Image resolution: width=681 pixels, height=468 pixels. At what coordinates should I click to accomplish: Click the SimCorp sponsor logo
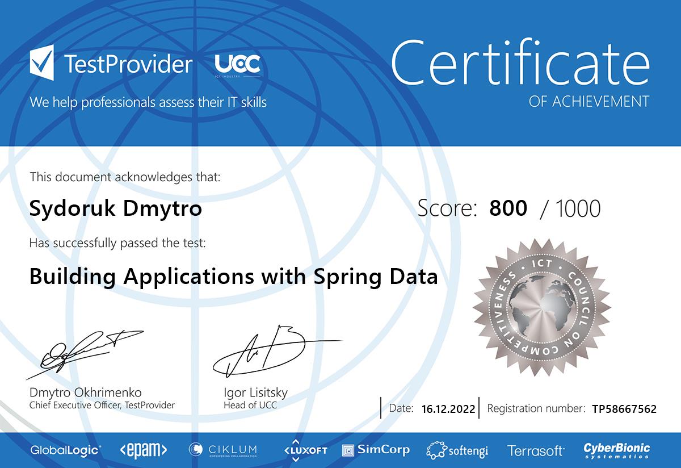pyautogui.click(x=376, y=450)
